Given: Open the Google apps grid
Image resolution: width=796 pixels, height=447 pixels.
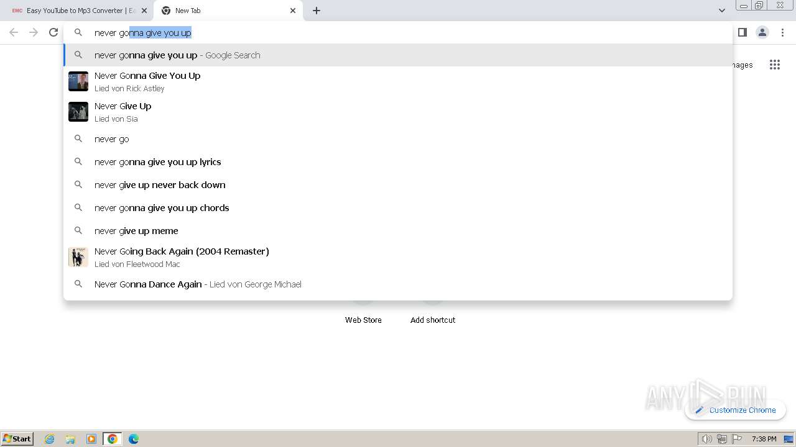Looking at the screenshot, I should click(x=775, y=65).
